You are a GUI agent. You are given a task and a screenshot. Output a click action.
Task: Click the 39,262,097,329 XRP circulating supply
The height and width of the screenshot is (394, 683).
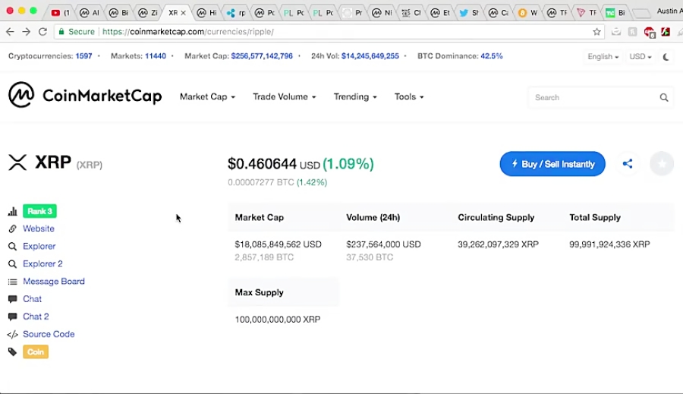498,244
